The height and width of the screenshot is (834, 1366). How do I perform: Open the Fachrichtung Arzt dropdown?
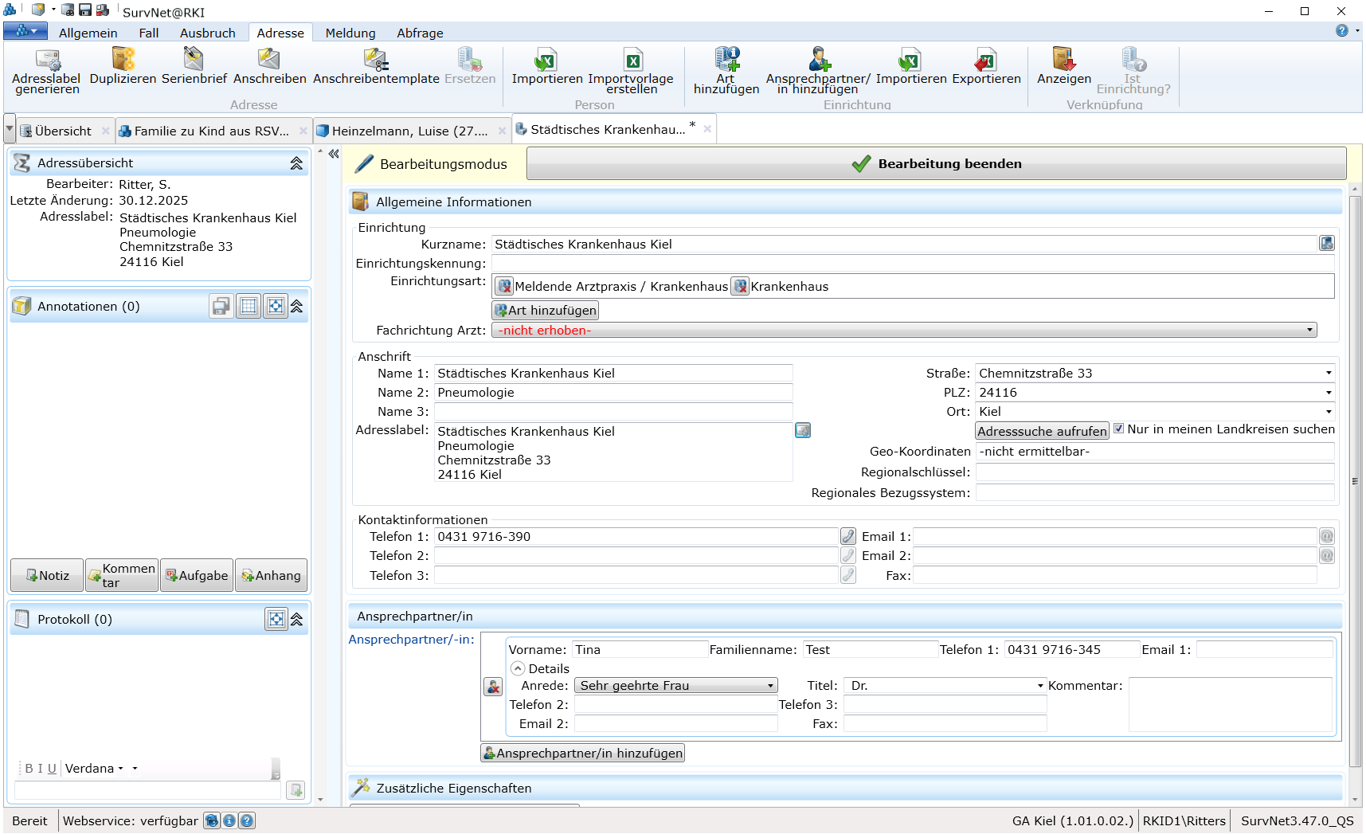tap(1309, 331)
